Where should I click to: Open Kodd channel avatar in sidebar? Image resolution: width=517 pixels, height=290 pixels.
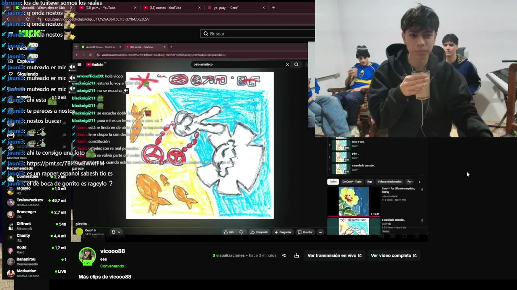point(11,250)
